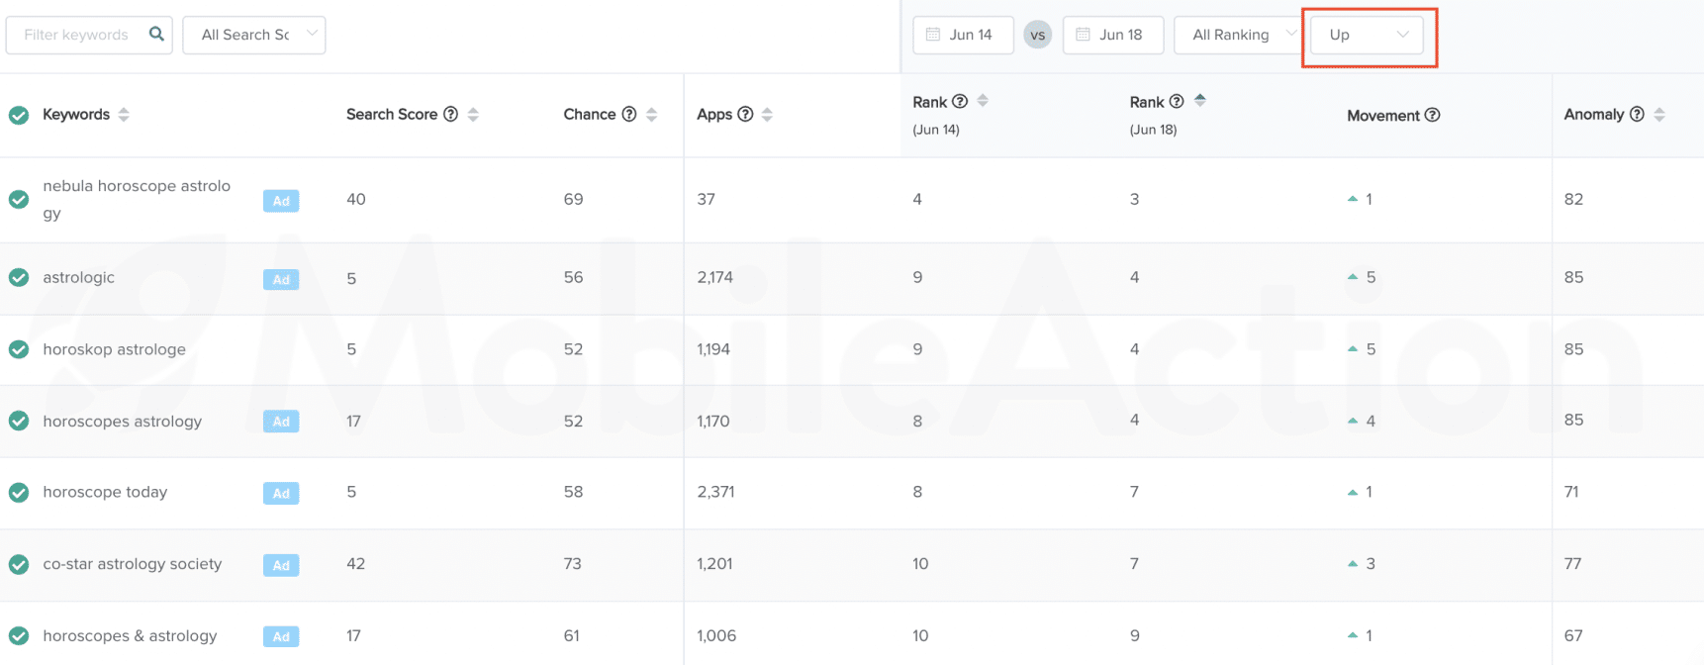
Task: Uncheck the astrologic keyword
Action: coord(19,277)
